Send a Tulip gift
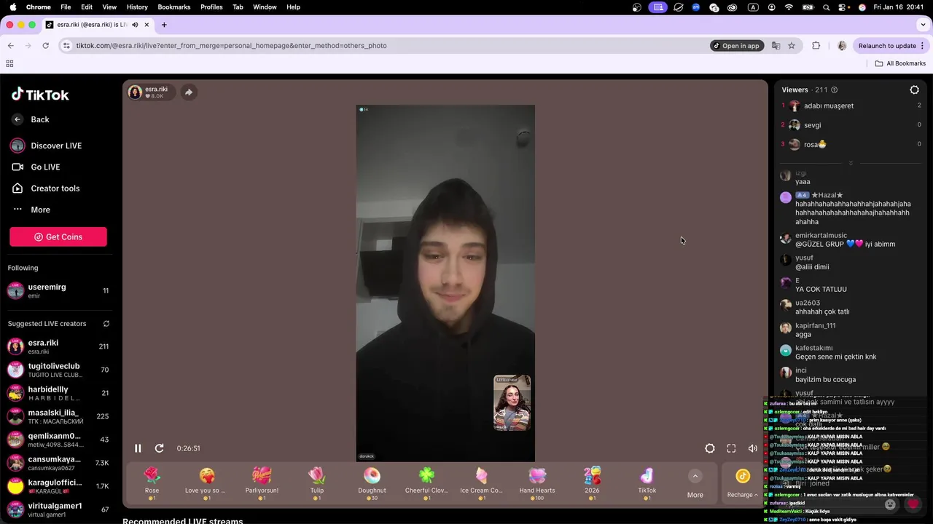The image size is (933, 524). [x=317, y=483]
